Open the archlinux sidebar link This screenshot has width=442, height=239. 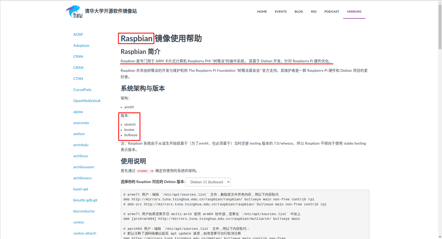[x=81, y=156]
